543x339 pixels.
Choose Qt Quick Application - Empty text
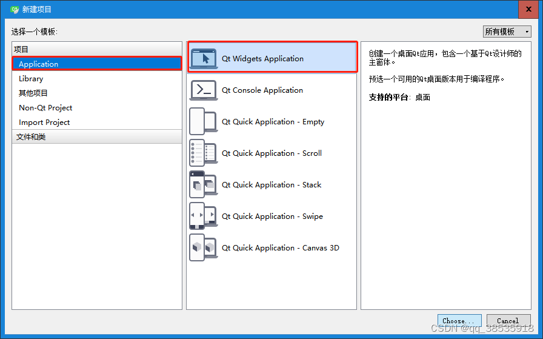point(273,122)
